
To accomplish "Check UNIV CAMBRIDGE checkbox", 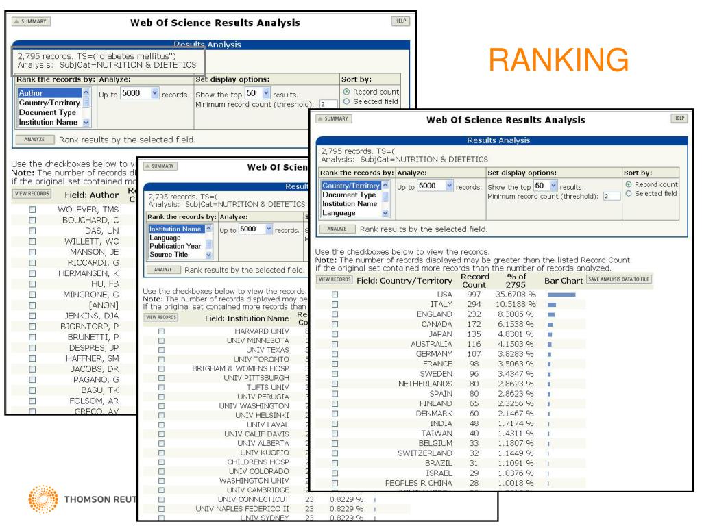I will point(161,490).
